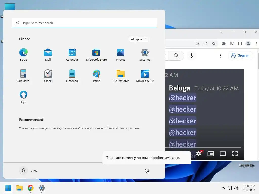Toggle Chrome side panel icon
The width and height of the screenshot is (259, 194).
pos(240,44)
